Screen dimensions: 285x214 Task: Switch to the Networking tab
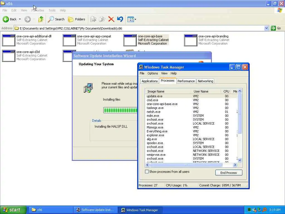click(x=205, y=81)
